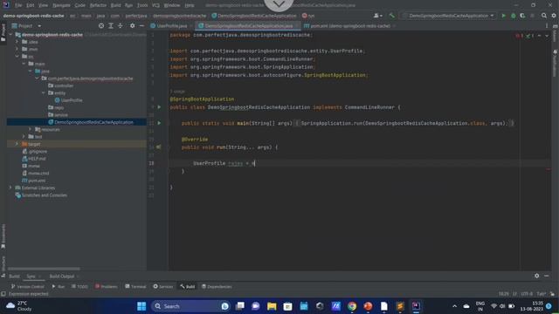Open the run configuration dropdown
This screenshot has height=314, width=559.
tap(448, 16)
